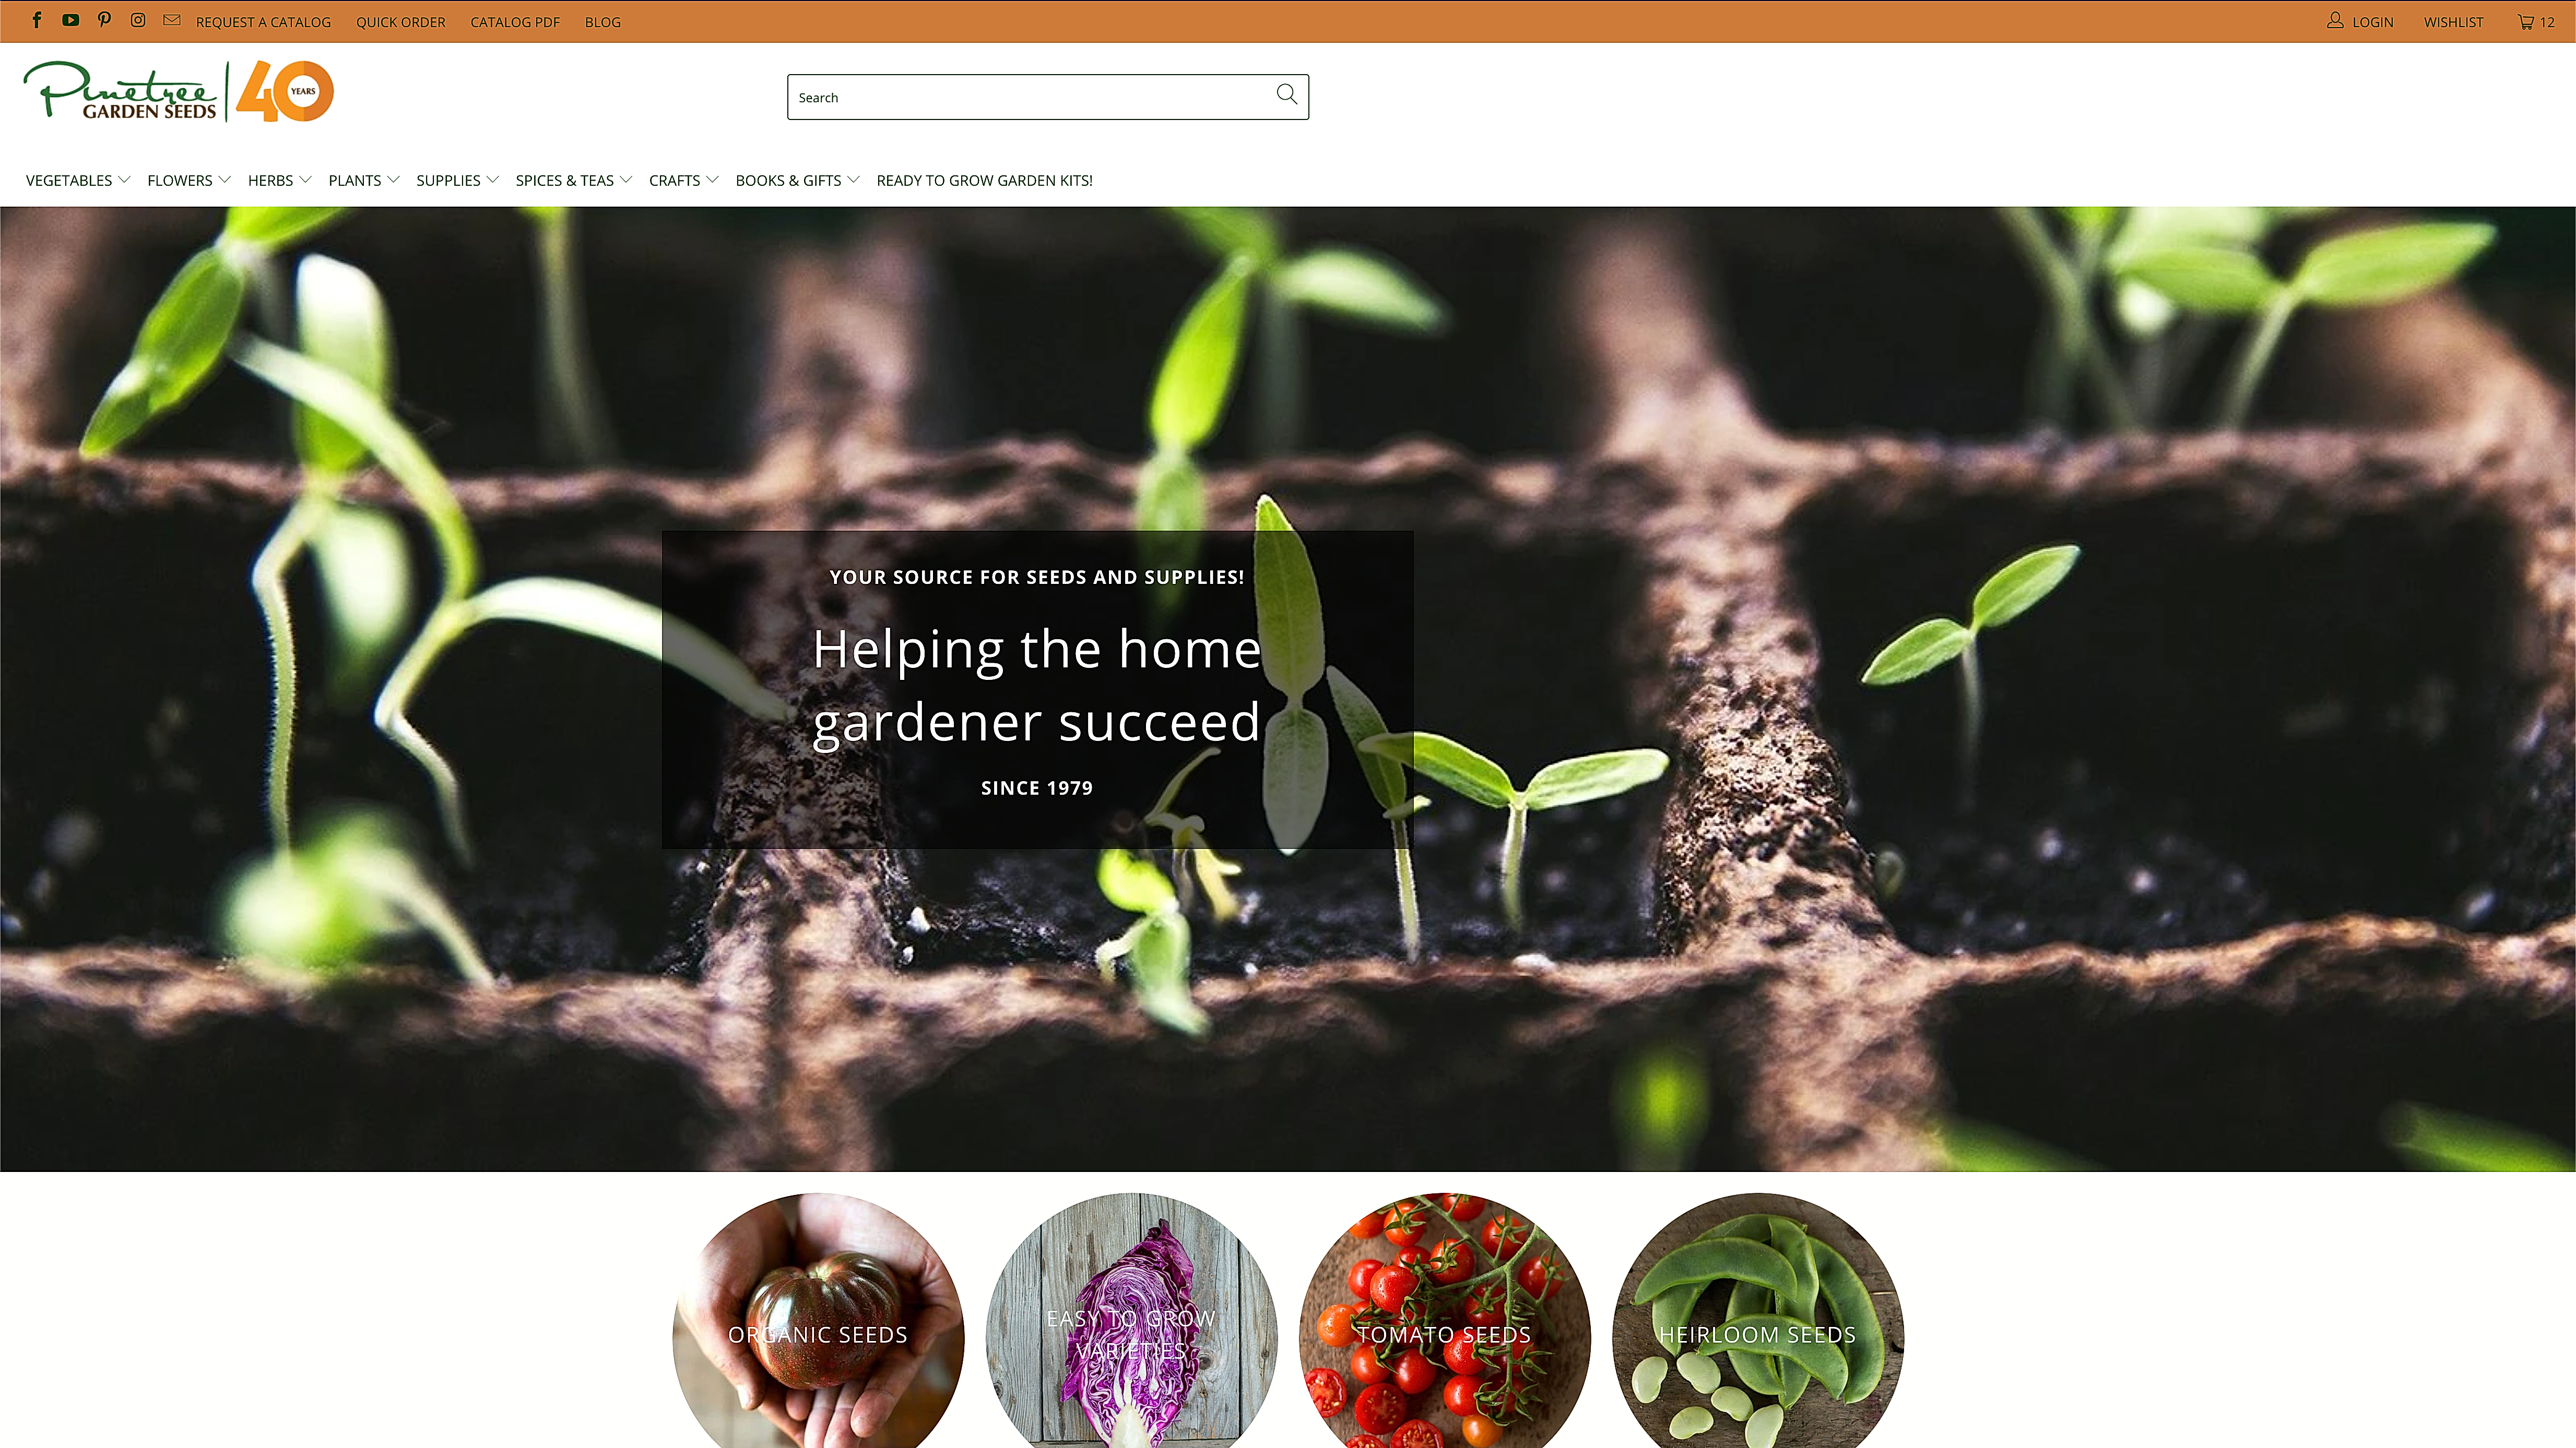Click the Request a Catalog link
This screenshot has width=2576, height=1448.
263,22
